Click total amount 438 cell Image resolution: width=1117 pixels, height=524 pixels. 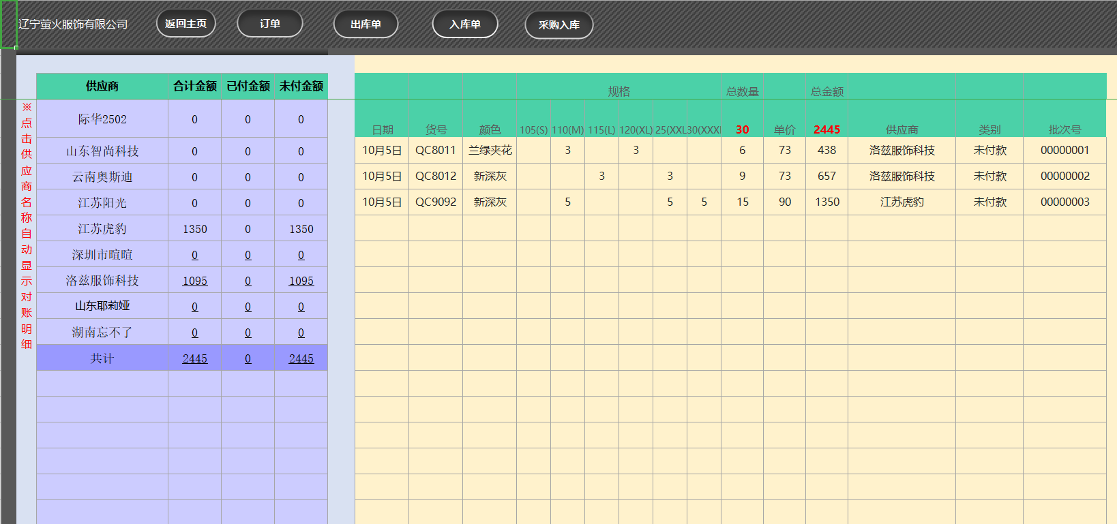coord(827,150)
